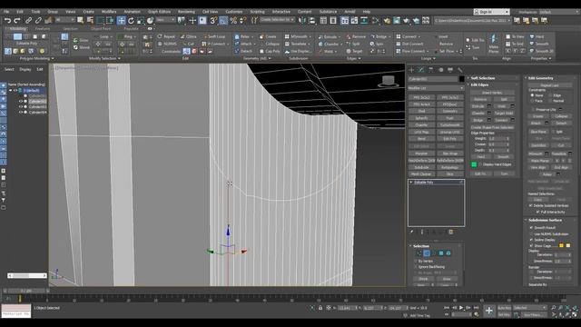Viewport: 581px width, 327px height.
Task: Select the Edge constraint radio button
Action: [x=551, y=95]
